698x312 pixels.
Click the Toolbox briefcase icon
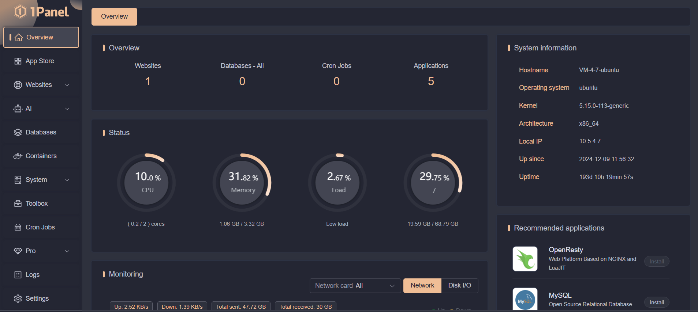pyautogui.click(x=18, y=203)
